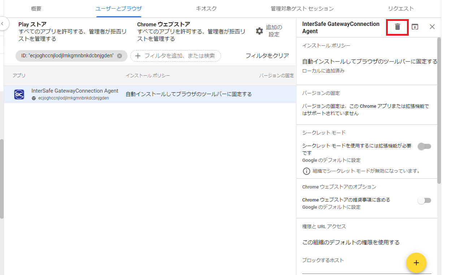Image resolution: width=451 pixels, height=275 pixels.
Task: Click side panel title InterSafe GatewayConnection Agent
Action: coord(341,27)
